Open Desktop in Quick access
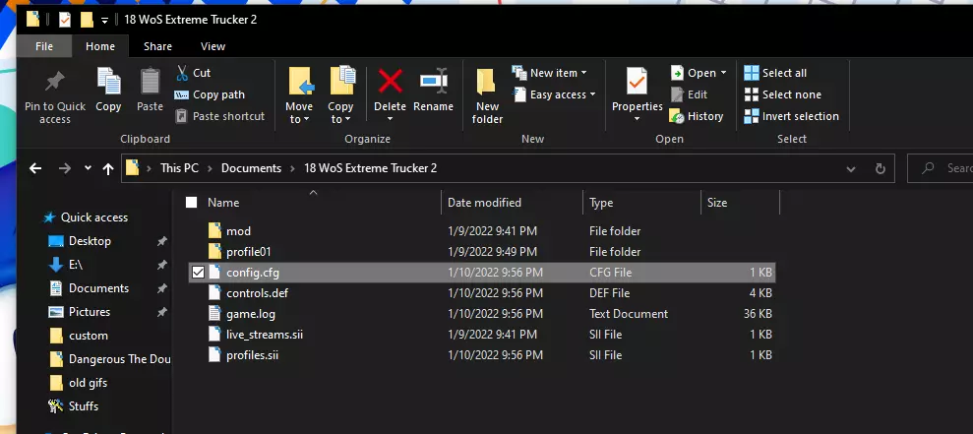 pyautogui.click(x=90, y=241)
